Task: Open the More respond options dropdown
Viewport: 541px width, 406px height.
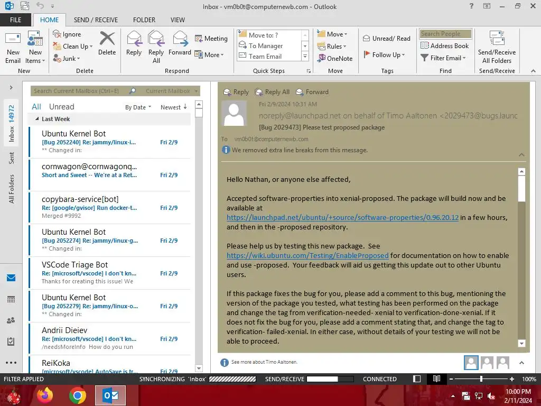Action: point(209,54)
